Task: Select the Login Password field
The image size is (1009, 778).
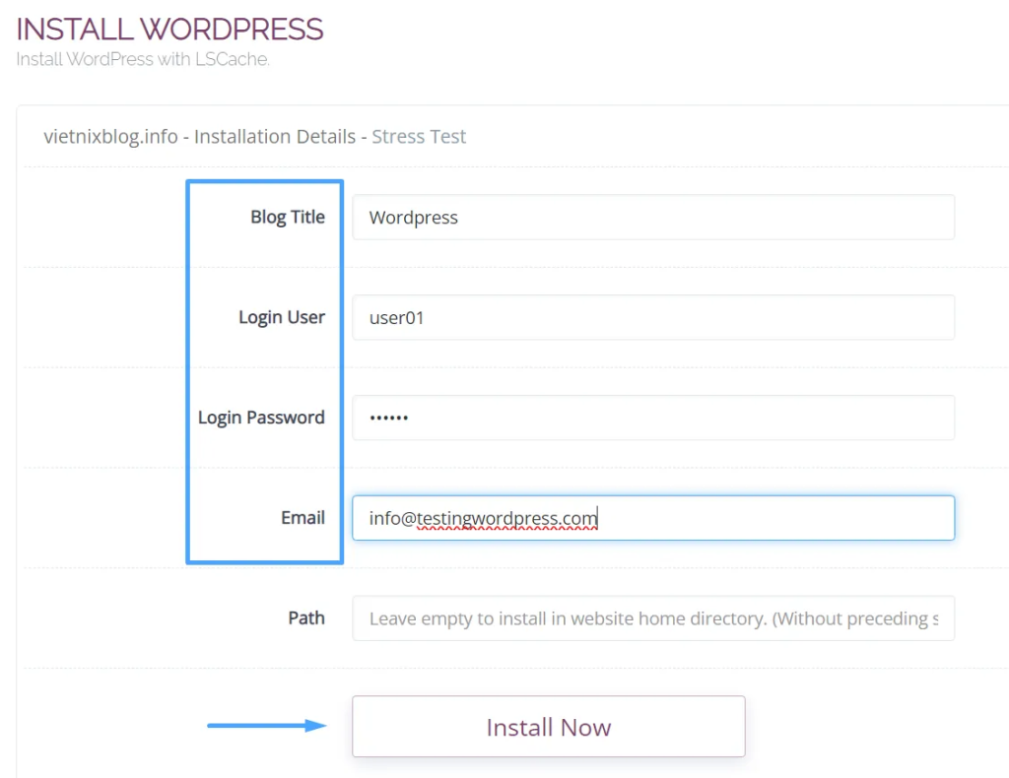Action: tap(652, 419)
